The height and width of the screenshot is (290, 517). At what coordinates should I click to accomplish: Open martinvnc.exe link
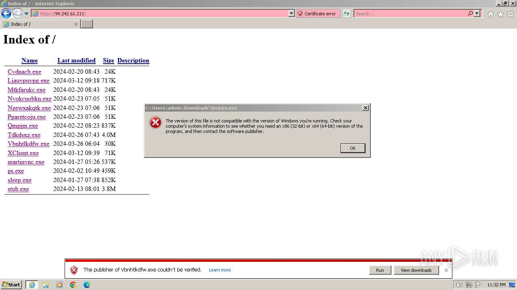[26, 162]
